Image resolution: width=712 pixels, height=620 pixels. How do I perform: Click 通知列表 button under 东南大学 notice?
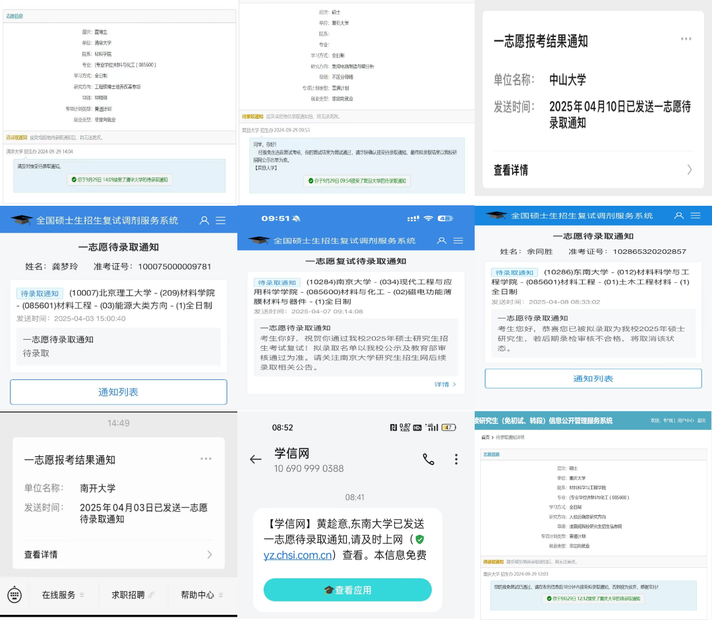pyautogui.click(x=593, y=378)
